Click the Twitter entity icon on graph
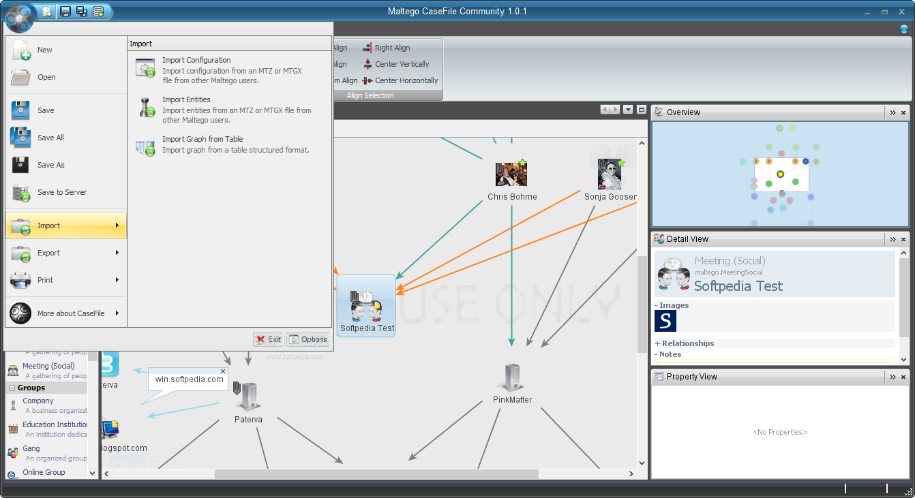Image resolution: width=915 pixels, height=498 pixels. click(110, 363)
